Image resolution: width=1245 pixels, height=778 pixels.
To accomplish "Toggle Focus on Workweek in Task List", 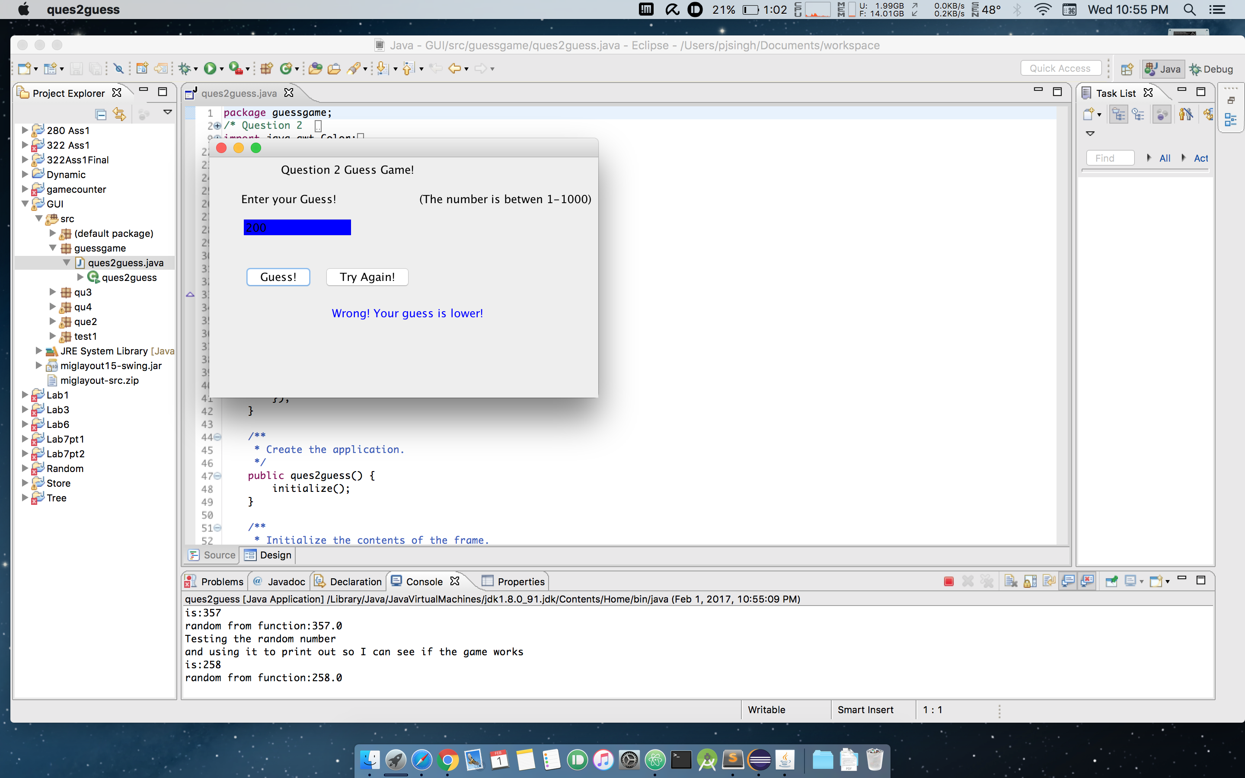I will coord(1162,114).
